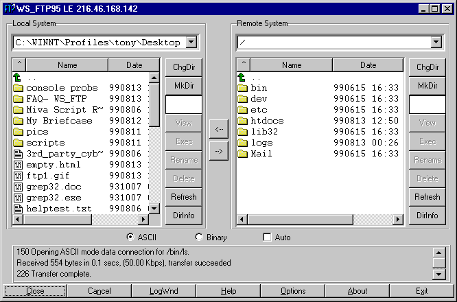The height and width of the screenshot is (302, 457).
Task: Click the 'Miva Script R~' folder icon
Action: (x=18, y=110)
